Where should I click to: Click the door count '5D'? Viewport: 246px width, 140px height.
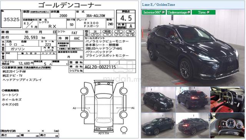(x=71, y=25)
